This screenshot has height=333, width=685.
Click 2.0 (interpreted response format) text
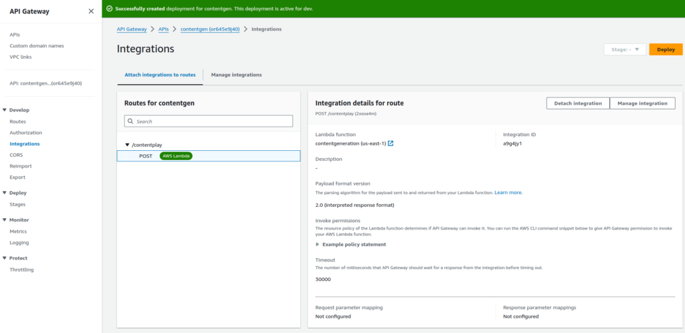point(355,205)
